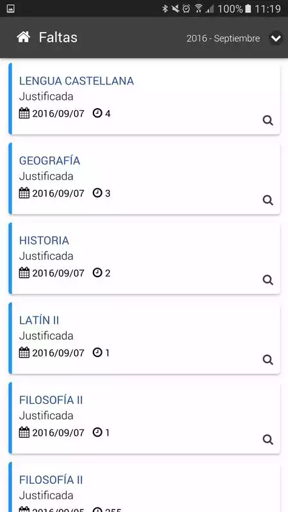
Task: Open details magnifier for GEOGRAFÍA
Action: pyautogui.click(x=268, y=200)
